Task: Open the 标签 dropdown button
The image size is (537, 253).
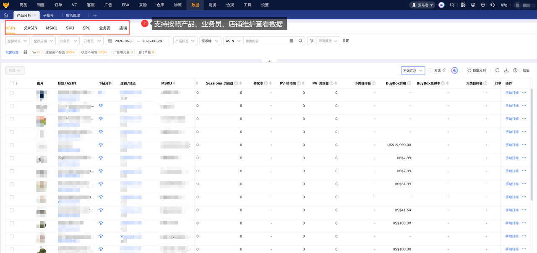Action: [x=15, y=70]
